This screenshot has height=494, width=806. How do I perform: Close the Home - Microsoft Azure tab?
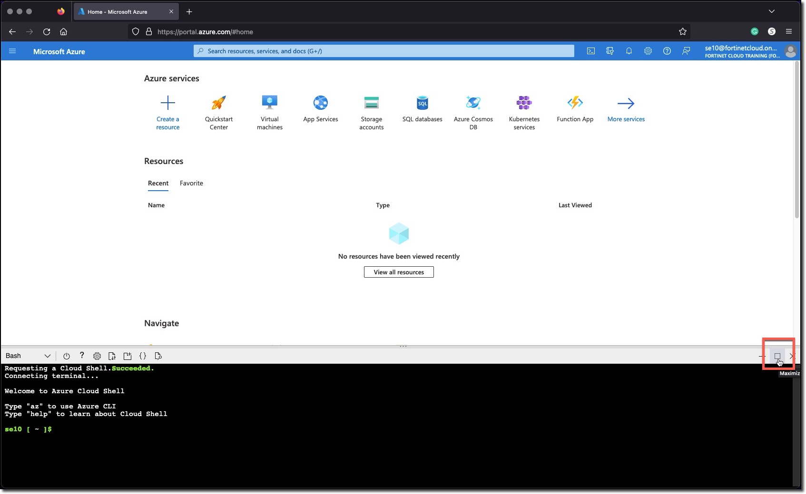(x=171, y=11)
